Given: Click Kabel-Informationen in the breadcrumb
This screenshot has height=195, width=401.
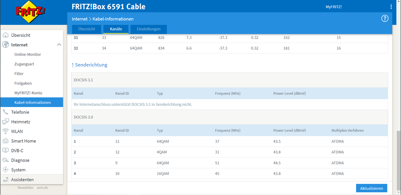Looking at the screenshot, I should (x=113, y=19).
